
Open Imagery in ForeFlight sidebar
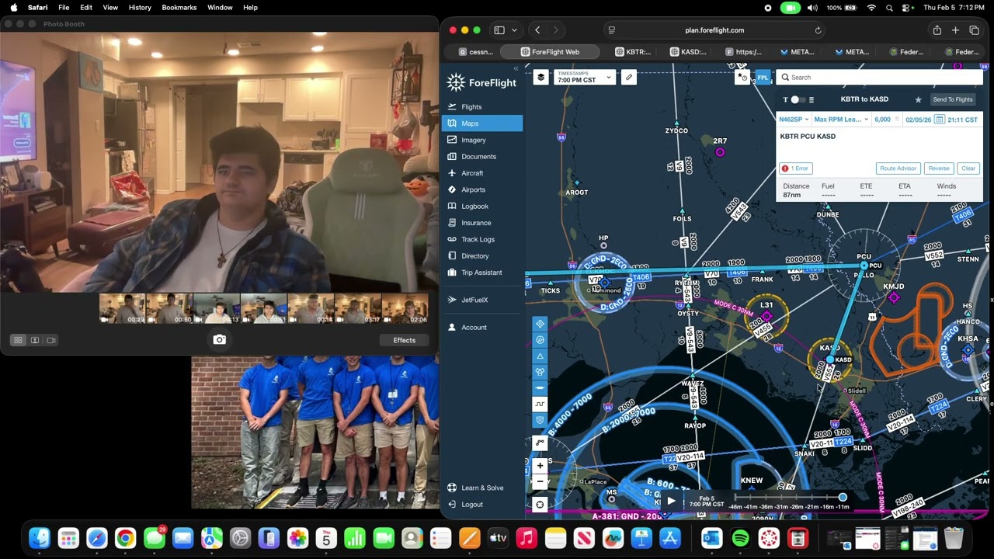coord(482,140)
